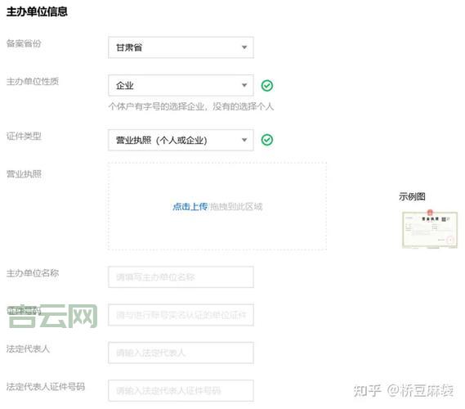Click the green checkmark beside 企业 dropdown
The width and height of the screenshot is (465, 409).
click(267, 86)
